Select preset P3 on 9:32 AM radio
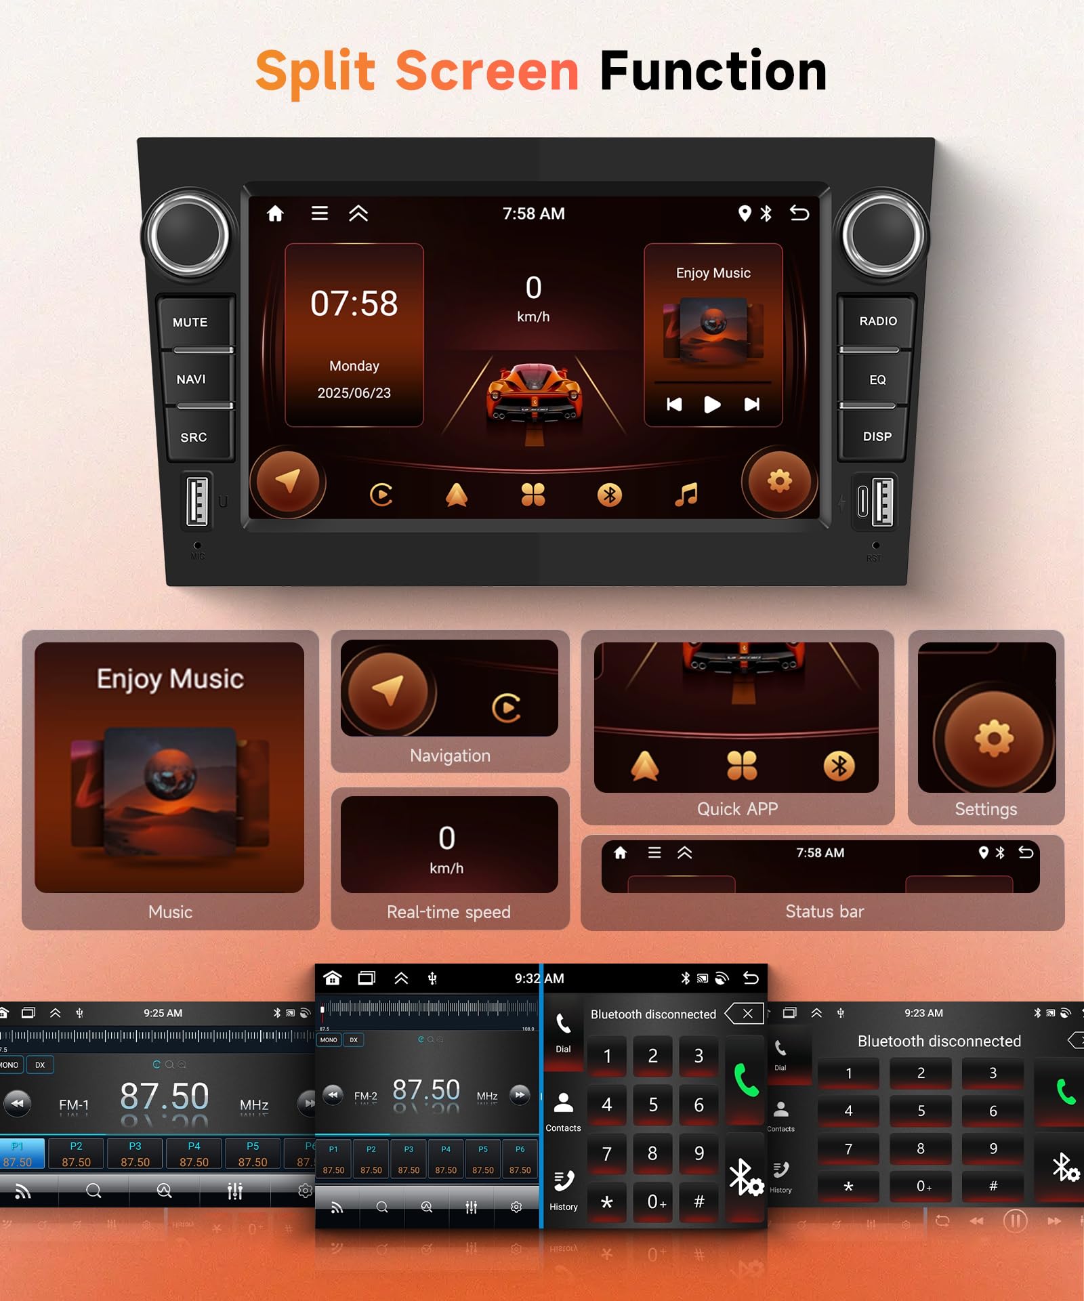Screen dimensions: 1084x1301 [x=409, y=1160]
